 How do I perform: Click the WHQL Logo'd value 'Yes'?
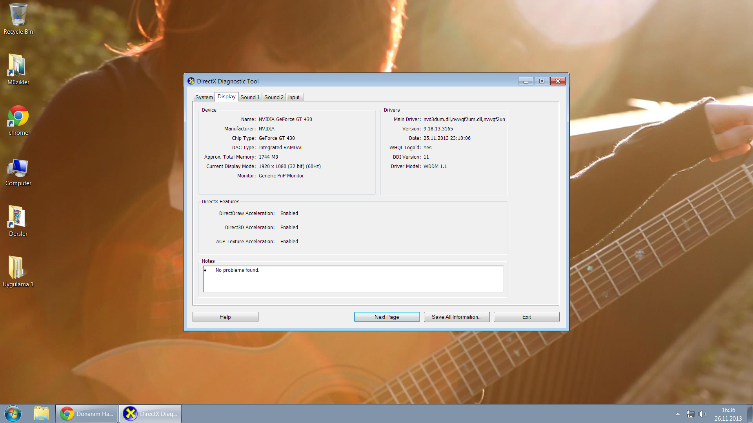pos(427,148)
